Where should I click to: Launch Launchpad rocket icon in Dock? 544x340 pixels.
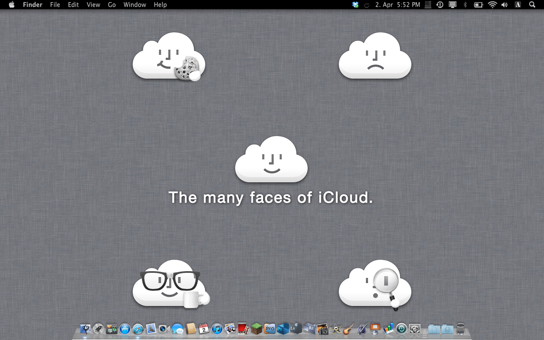pyautogui.click(x=99, y=329)
